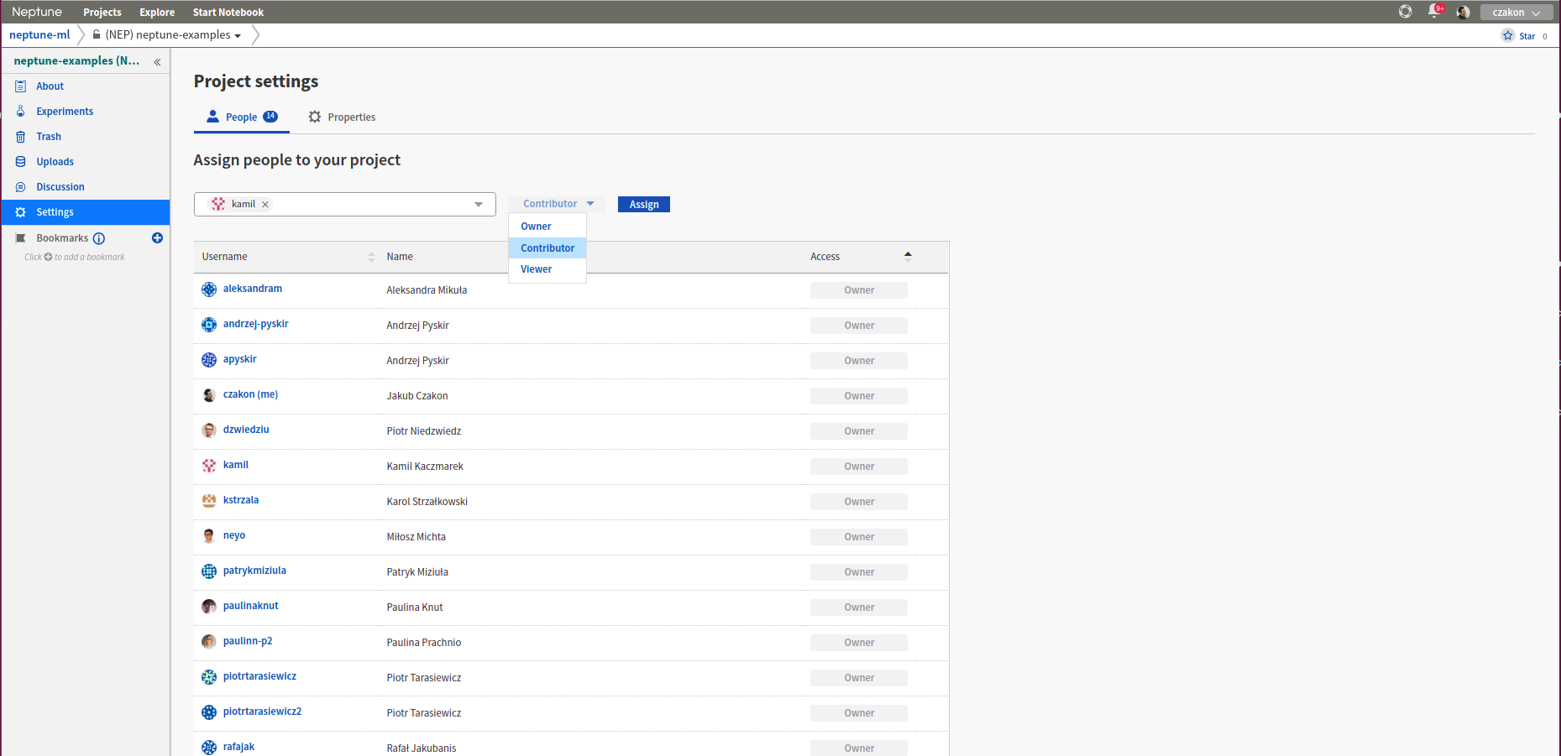Click the name cell 'Piotr Niedzwiedz'
The image size is (1561, 756).
[424, 431]
